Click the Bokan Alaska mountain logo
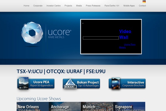Screen dimensions: 166x111 click(70, 84)
